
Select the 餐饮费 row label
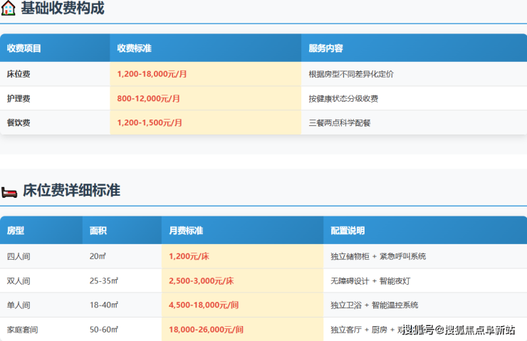(x=19, y=122)
